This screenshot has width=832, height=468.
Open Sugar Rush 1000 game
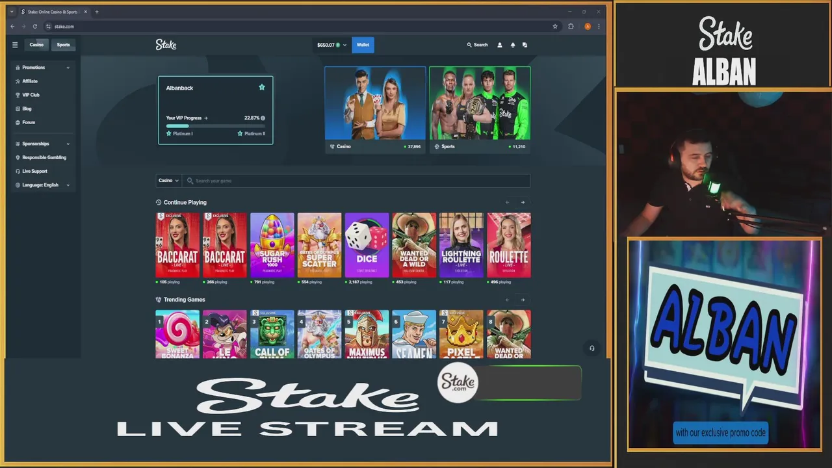pos(272,245)
